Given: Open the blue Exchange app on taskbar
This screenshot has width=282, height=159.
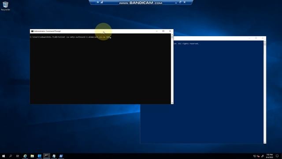Looking at the screenshot, I should click(x=40, y=156).
